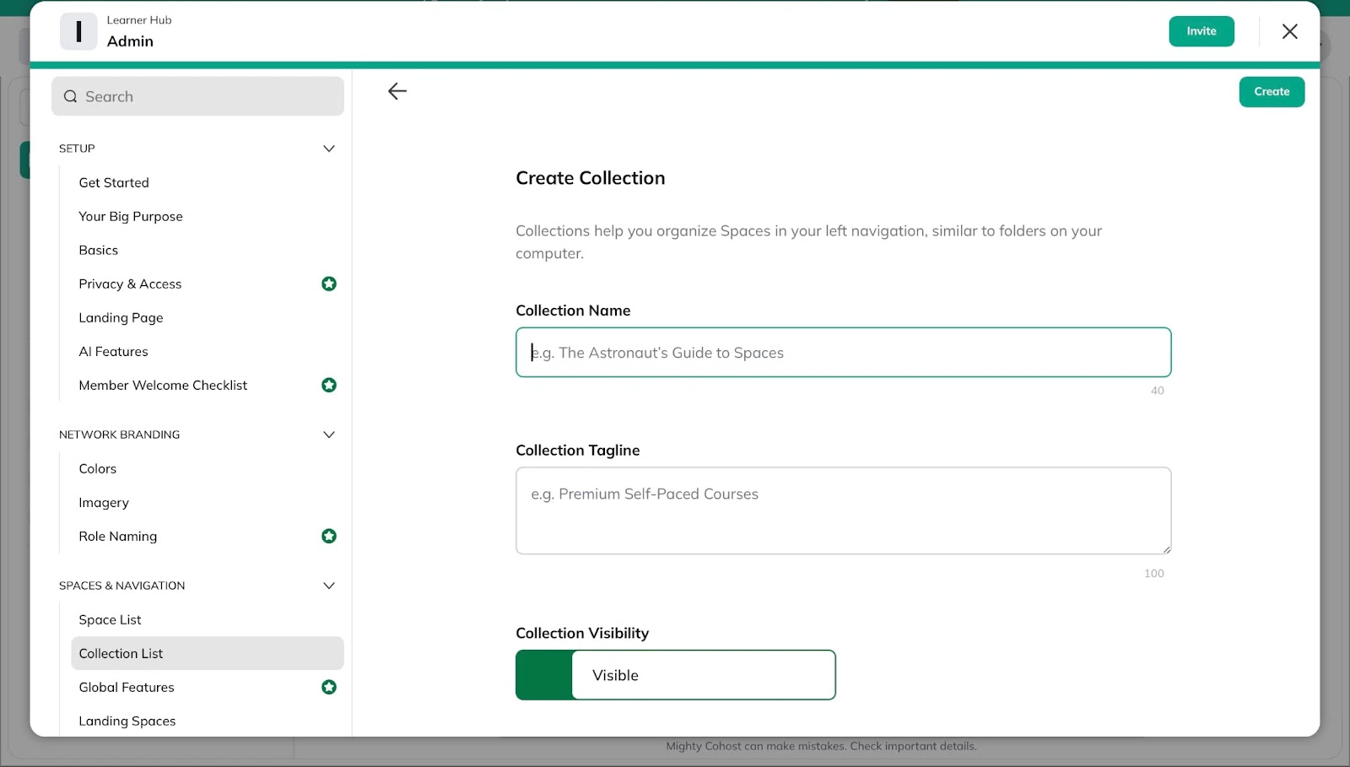Click the Learner Hub "I" avatar icon
Screen dimensions: 1350x767
[78, 31]
